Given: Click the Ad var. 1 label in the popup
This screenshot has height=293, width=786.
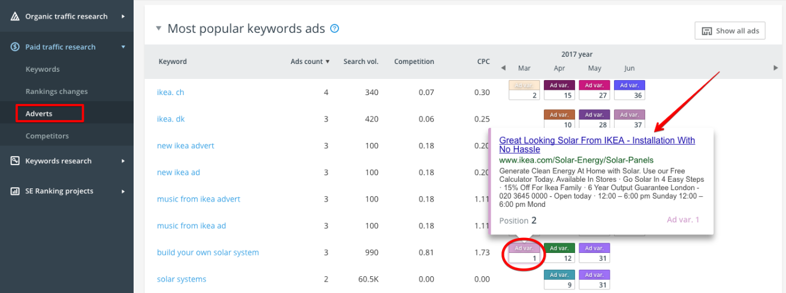Looking at the screenshot, I should tap(683, 219).
